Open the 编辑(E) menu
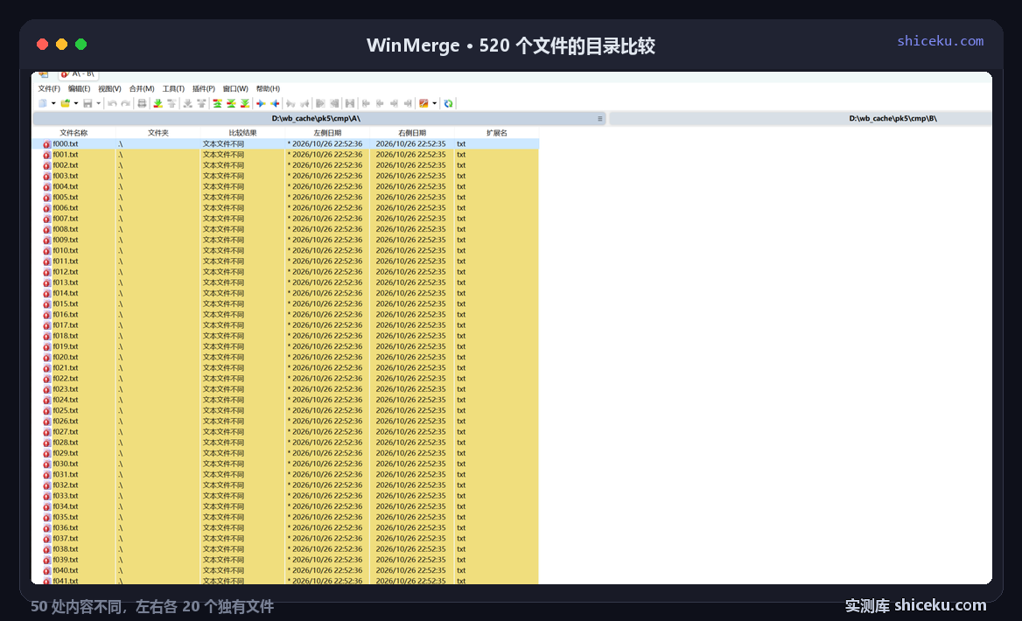 tap(79, 88)
